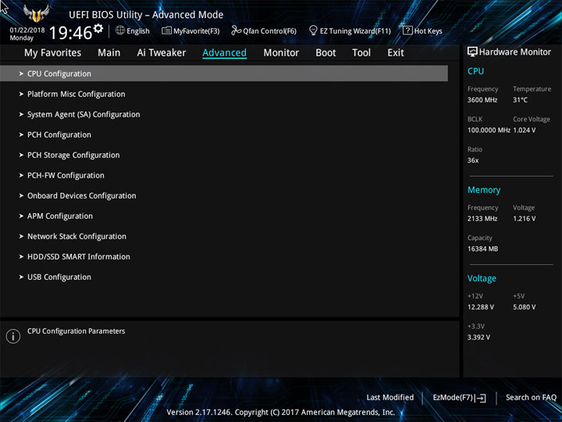Select Onboard Devices Configuration entry

click(82, 195)
